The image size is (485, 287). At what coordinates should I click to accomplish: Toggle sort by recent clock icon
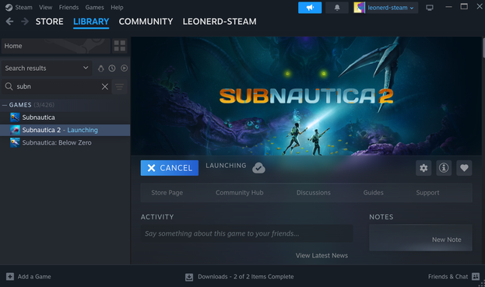pyautogui.click(x=112, y=68)
